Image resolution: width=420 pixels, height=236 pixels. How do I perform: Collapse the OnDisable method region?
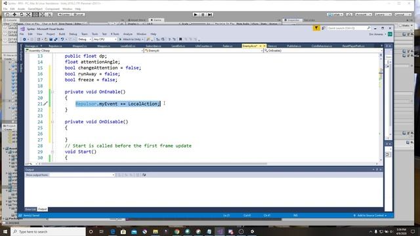[x=52, y=122]
